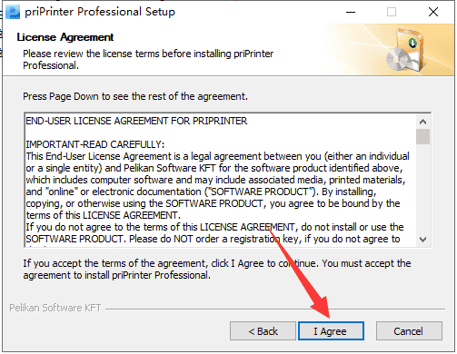
Task: Close the priPrinter Professional Setup window
Action: 433,13
